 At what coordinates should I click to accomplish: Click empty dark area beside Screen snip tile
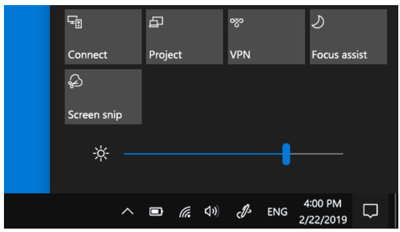(x=264, y=97)
